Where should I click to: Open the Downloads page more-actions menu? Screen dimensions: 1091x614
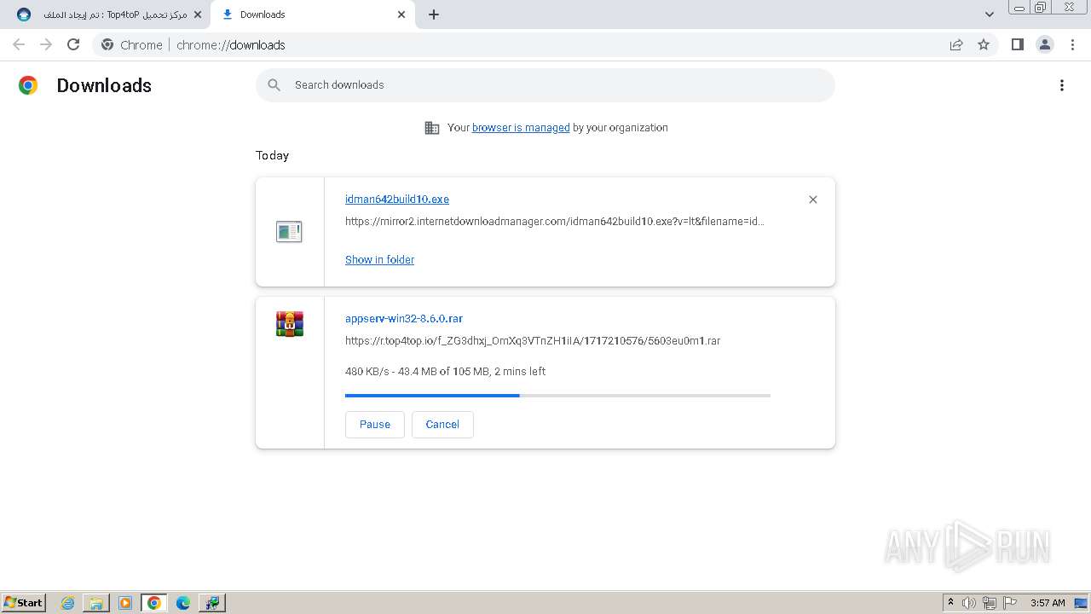[1062, 85]
